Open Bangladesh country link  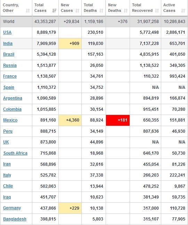tap(15, 219)
